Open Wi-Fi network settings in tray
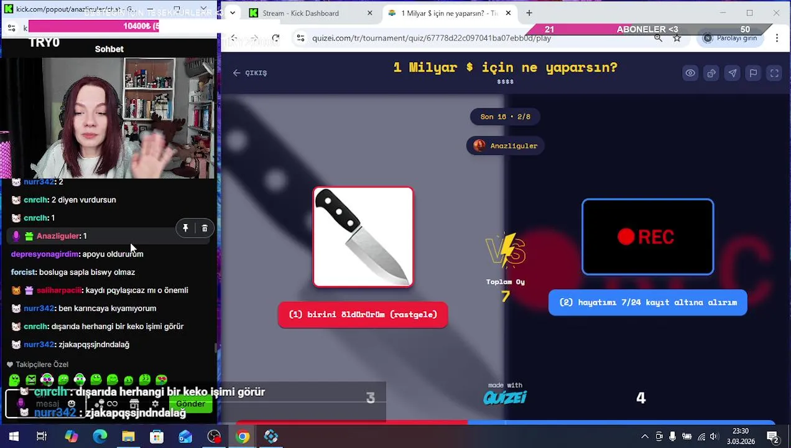791x448 pixels. (x=701, y=437)
